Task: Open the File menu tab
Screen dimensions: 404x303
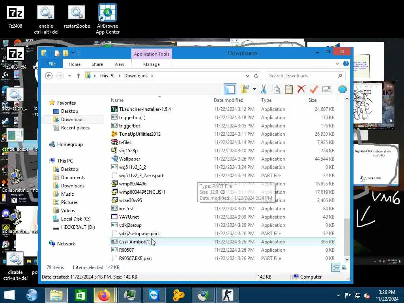Action: click(52, 64)
